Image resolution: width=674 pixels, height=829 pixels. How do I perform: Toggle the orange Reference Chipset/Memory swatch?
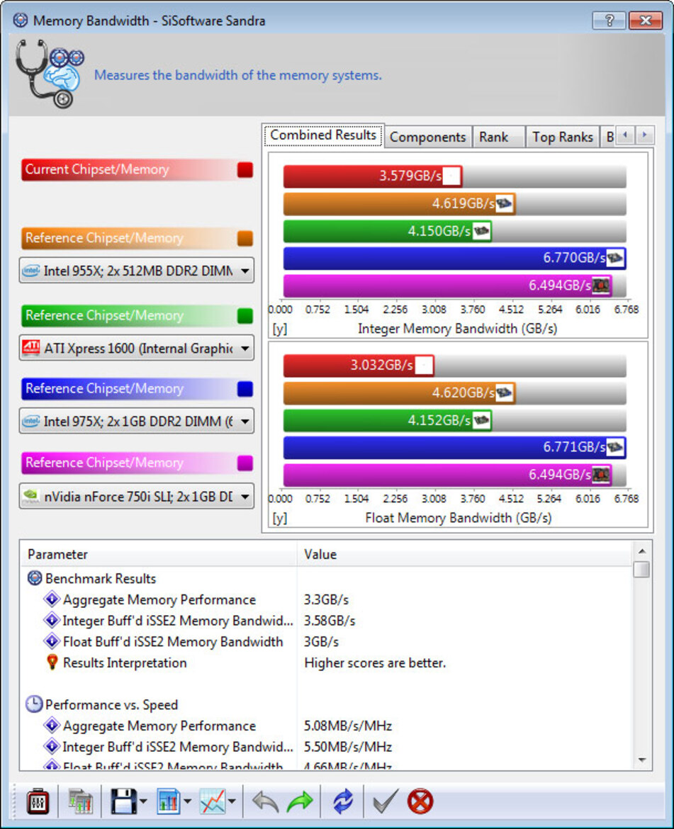point(245,239)
